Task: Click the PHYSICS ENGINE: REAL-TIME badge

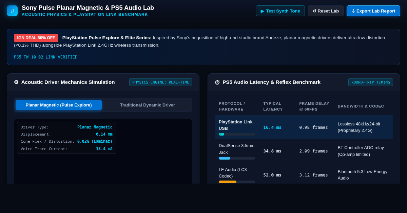Action: (161, 82)
